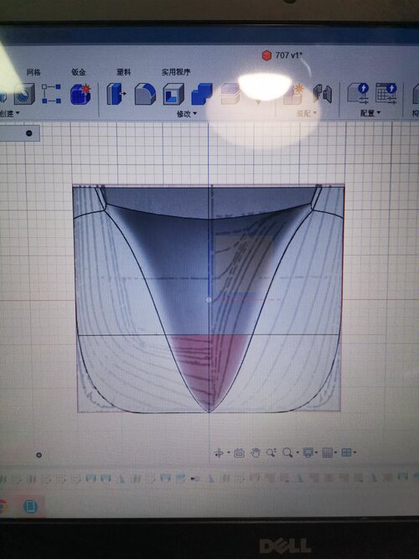
Task: Select the rectangular Pattern tool icon
Action: (x=51, y=94)
